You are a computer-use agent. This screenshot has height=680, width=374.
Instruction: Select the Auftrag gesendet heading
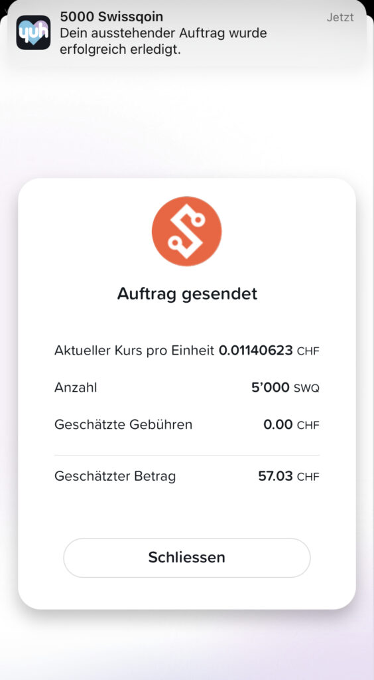(x=187, y=294)
